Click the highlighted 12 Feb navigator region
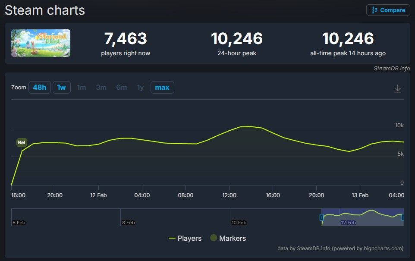The image size is (415, 261). [x=362, y=218]
